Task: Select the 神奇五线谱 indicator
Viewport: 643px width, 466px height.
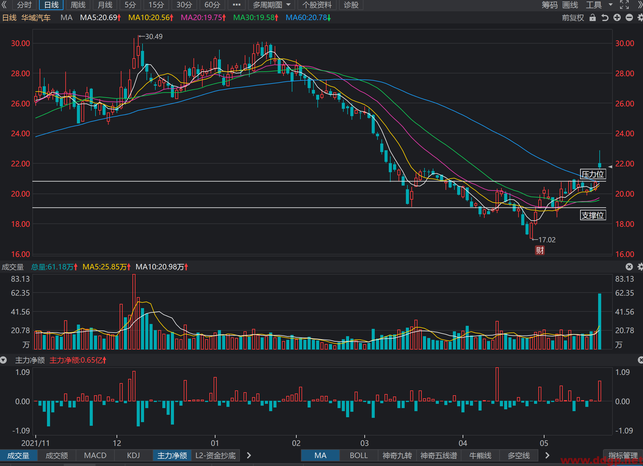Action: (x=439, y=455)
